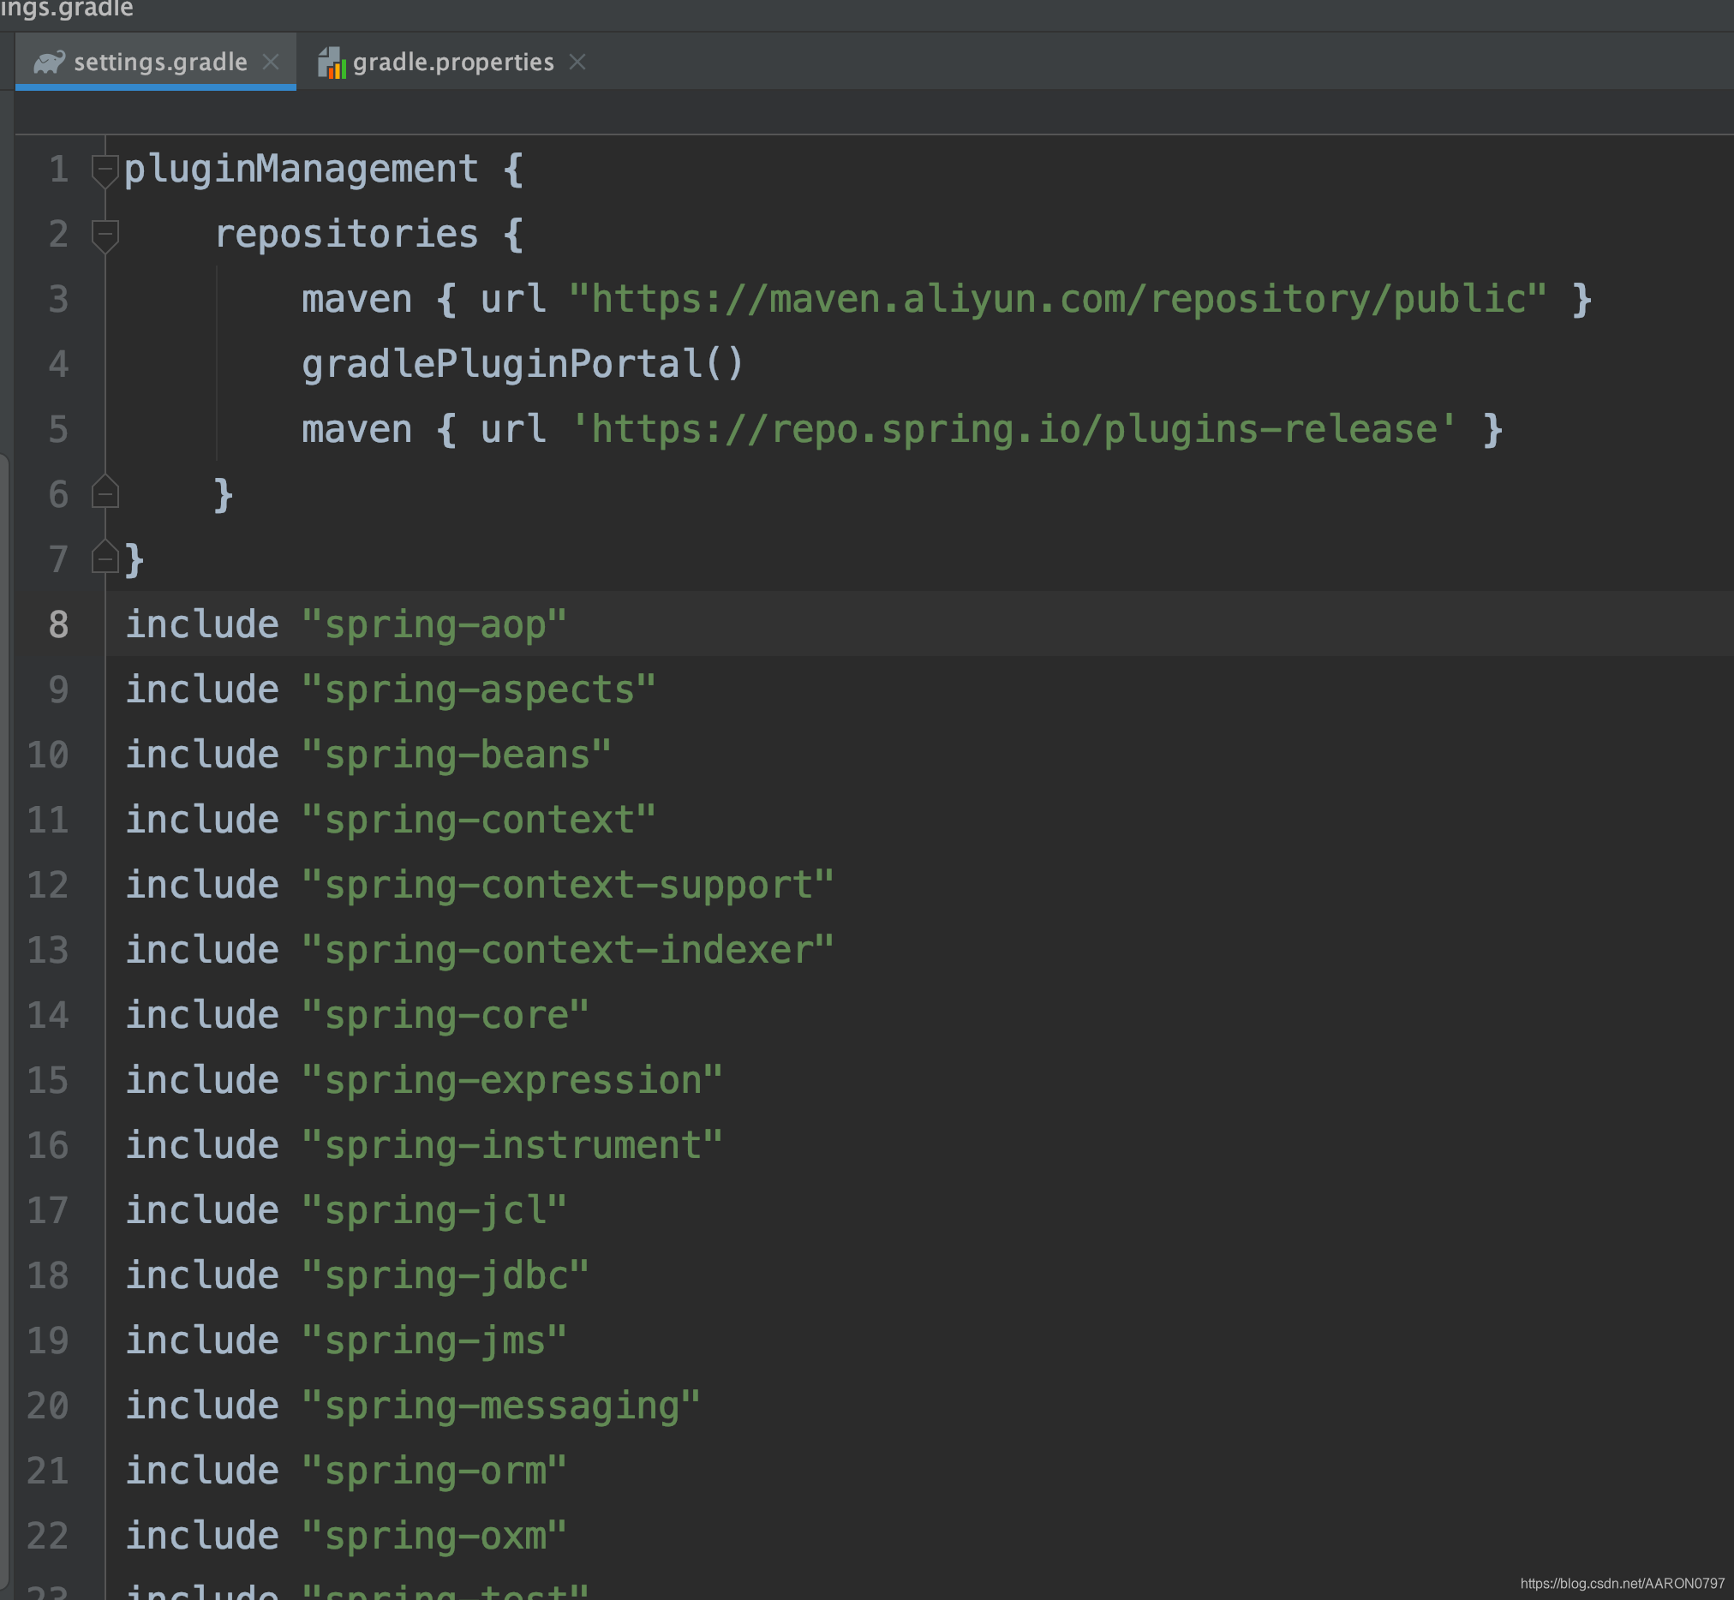Click the repo.spring.io plugins-release URL
The height and width of the screenshot is (1600, 1734).
pos(1013,429)
